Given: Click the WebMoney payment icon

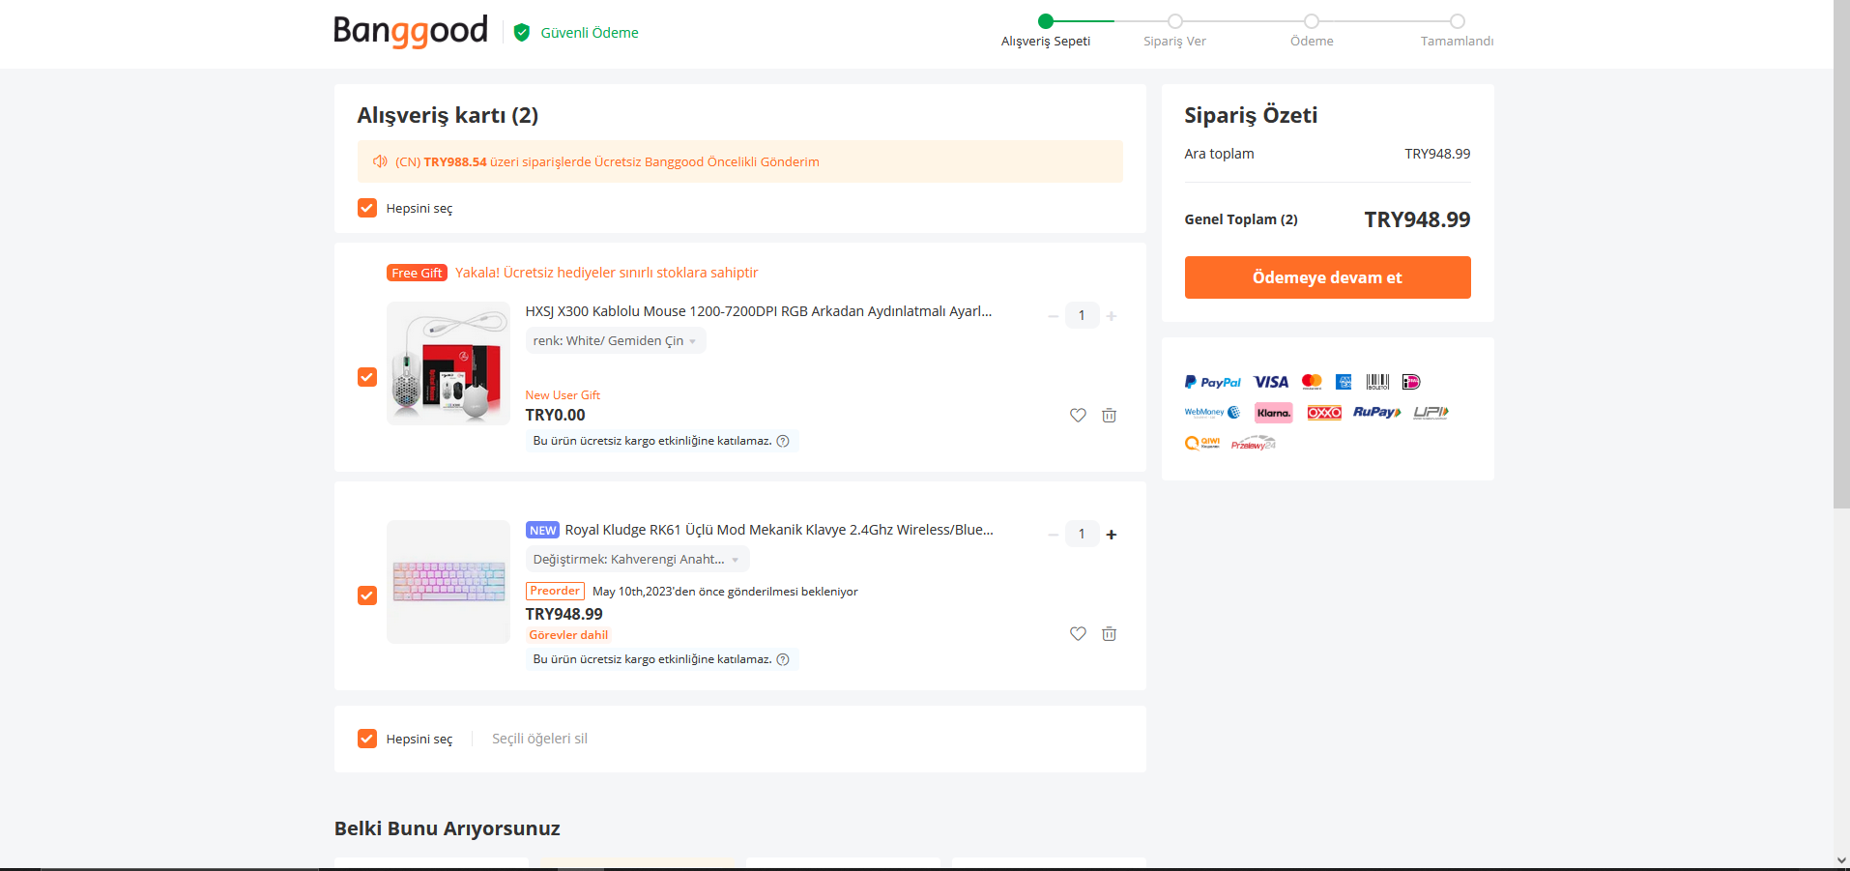Looking at the screenshot, I should (x=1212, y=413).
